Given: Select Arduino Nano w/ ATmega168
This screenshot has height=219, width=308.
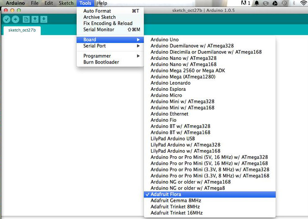Looking at the screenshot, I should tap(210, 64).
